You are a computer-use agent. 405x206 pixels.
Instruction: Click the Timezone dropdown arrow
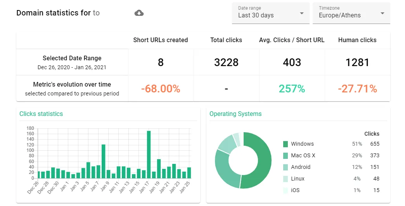point(382,14)
